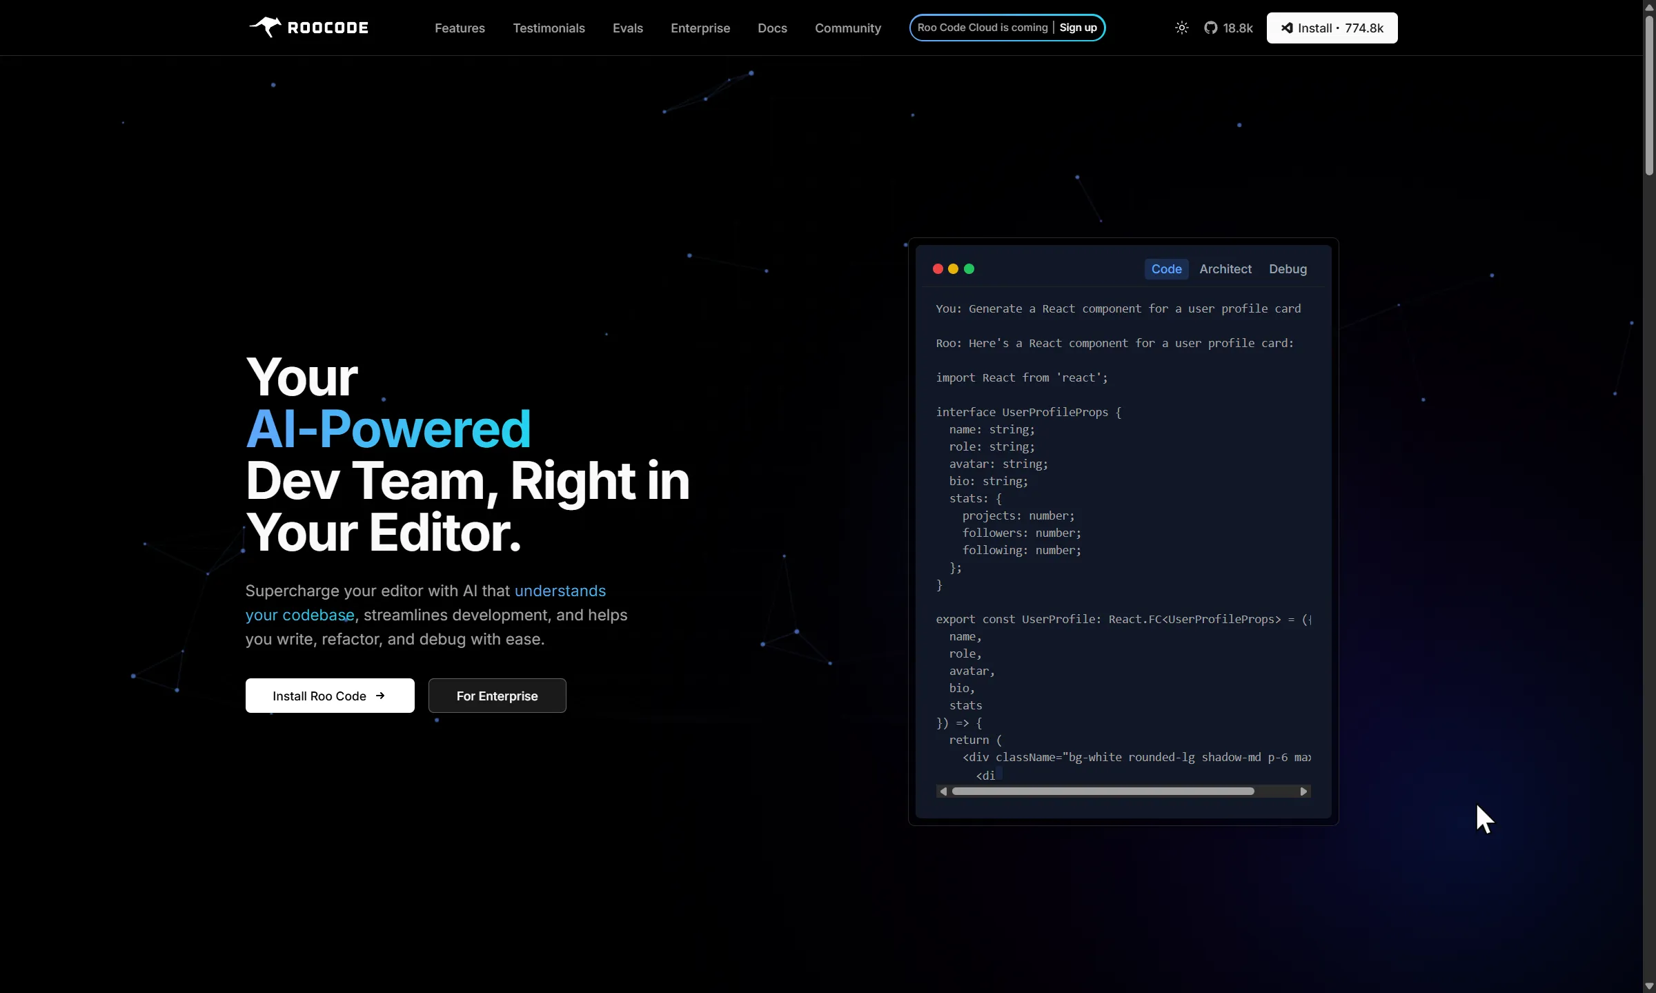Go to the Testimonials section
This screenshot has height=993, width=1656.
(x=549, y=28)
